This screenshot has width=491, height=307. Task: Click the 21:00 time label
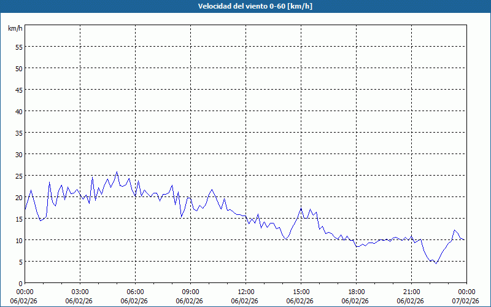[411, 292]
